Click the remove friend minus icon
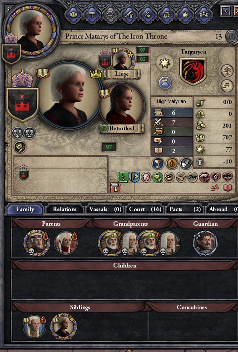This screenshot has height=352, width=238. (30, 133)
